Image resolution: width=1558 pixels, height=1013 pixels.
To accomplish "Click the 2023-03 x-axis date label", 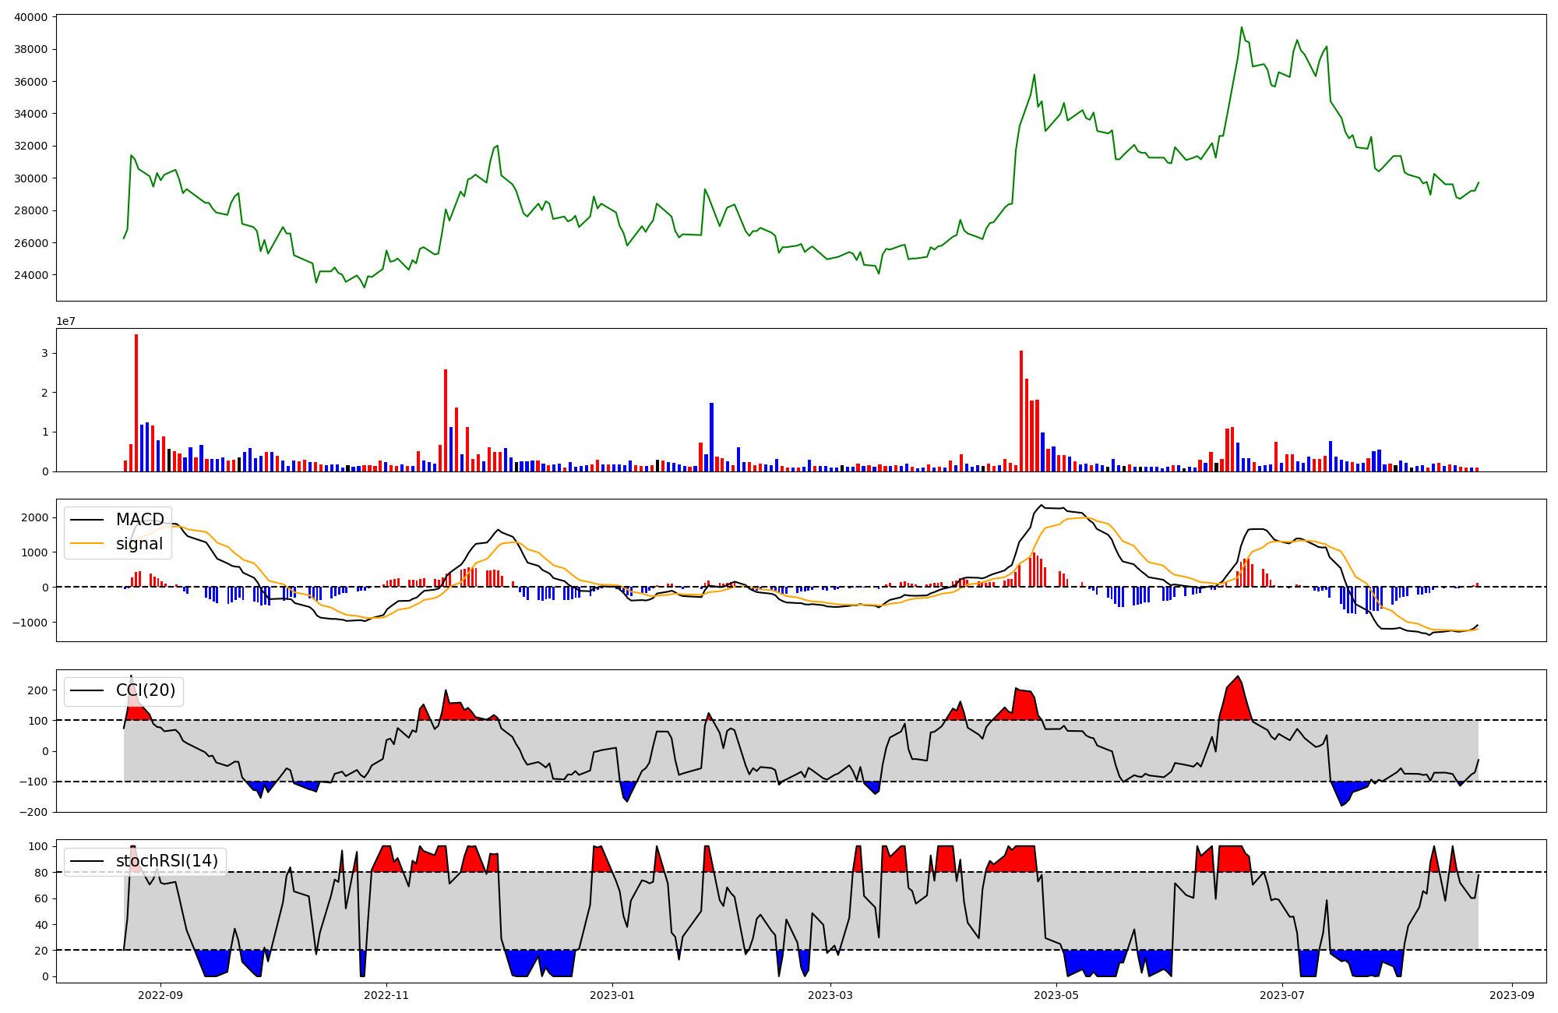I will [x=830, y=995].
